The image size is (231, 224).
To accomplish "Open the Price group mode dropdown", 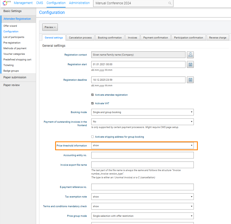I will click(142, 216).
